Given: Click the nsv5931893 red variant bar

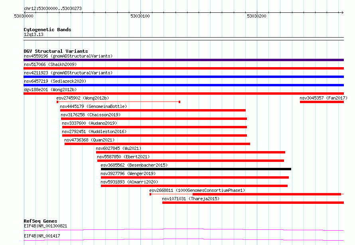Looking at the screenshot, I should pyautogui.click(x=194, y=186).
